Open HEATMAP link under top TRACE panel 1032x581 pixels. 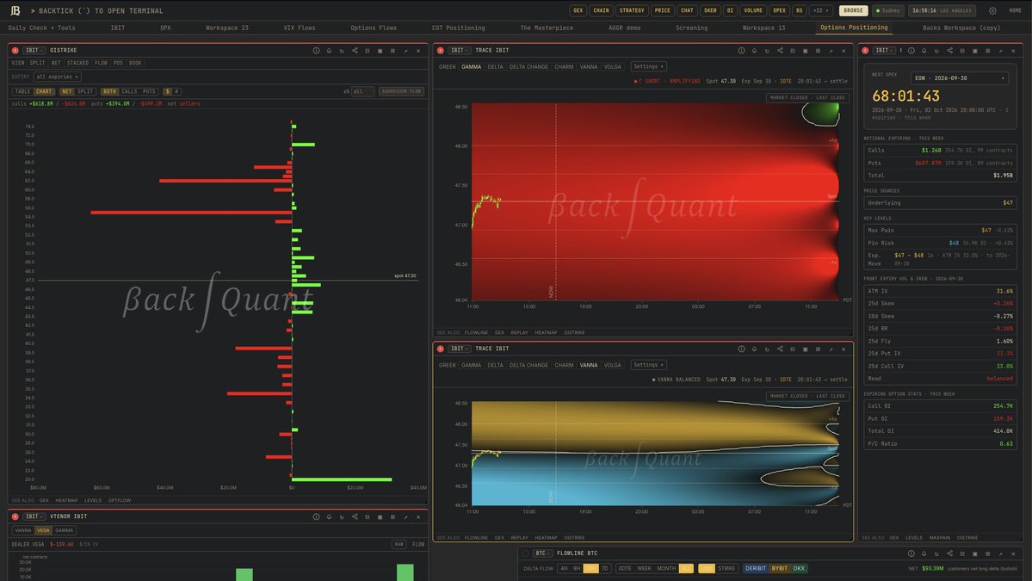point(546,333)
